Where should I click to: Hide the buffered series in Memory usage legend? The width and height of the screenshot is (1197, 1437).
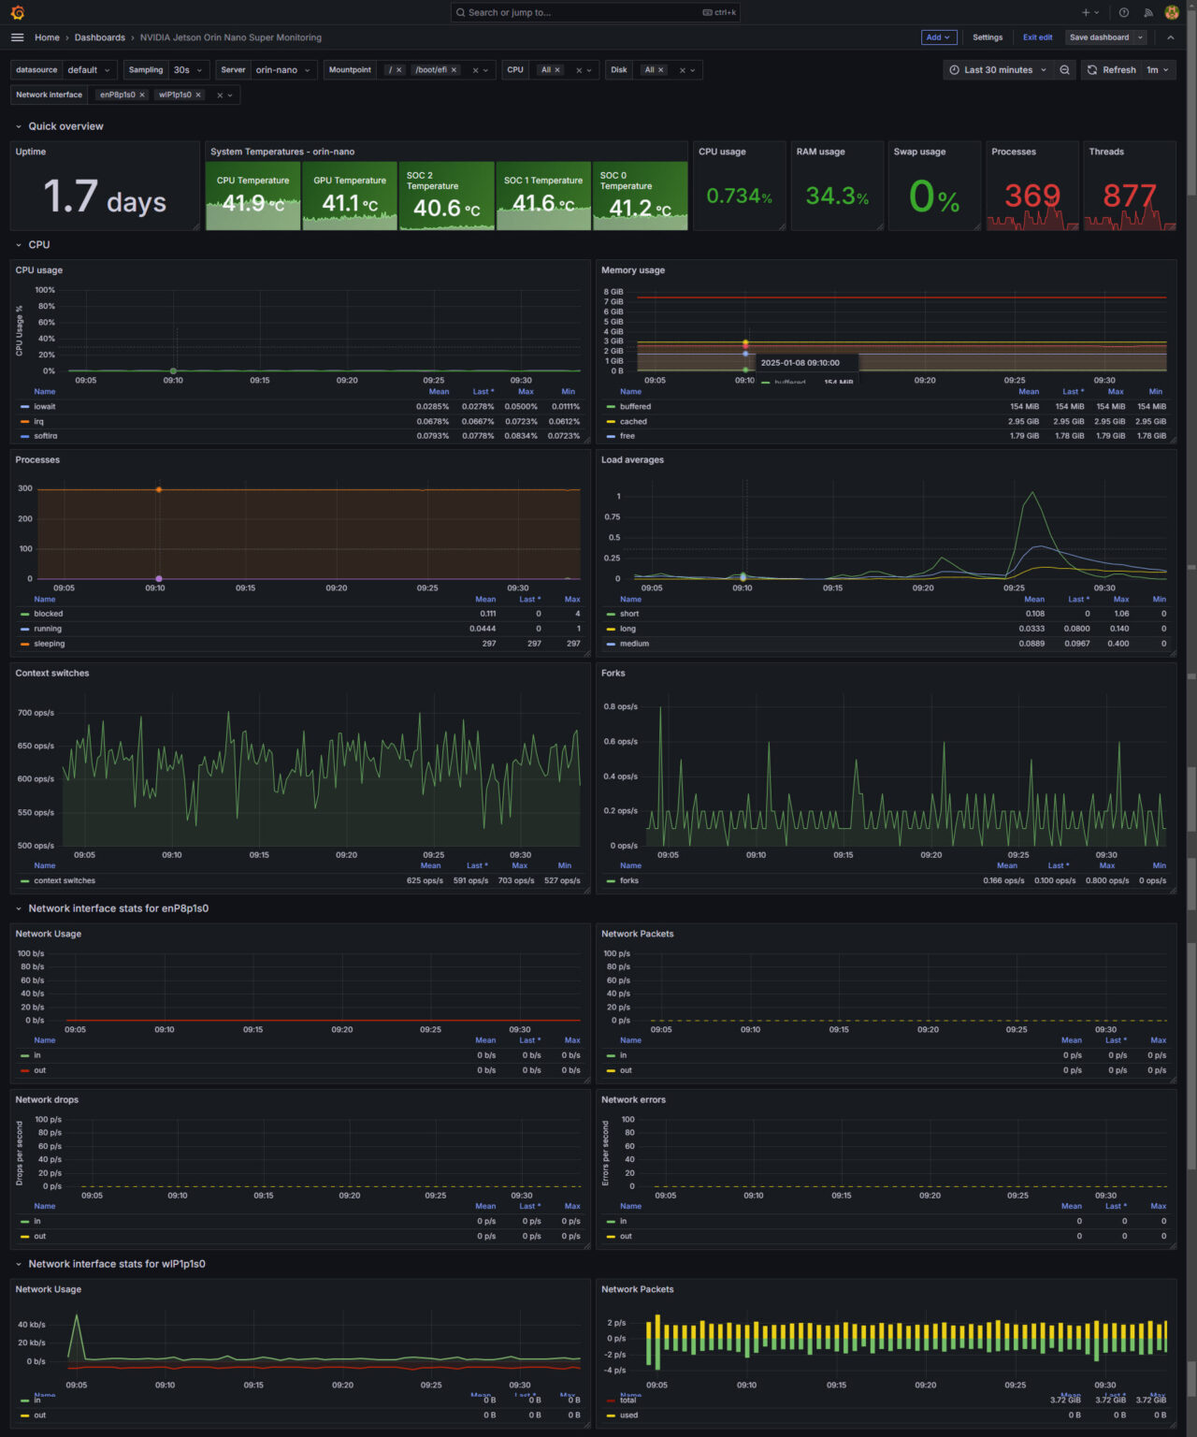633,406
